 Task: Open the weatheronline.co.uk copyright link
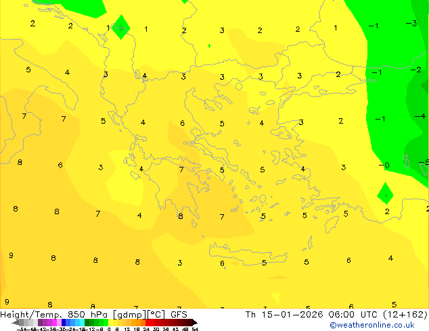(x=371, y=325)
